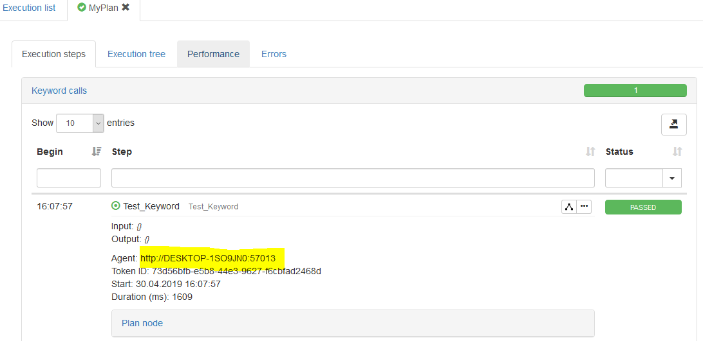This screenshot has height=341, width=703.
Task: Click the Step column header label
Action: tap(122, 152)
